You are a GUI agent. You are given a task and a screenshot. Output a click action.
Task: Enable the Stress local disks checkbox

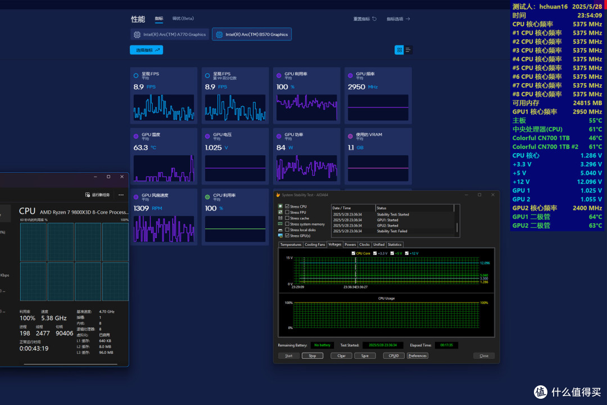tap(287, 229)
